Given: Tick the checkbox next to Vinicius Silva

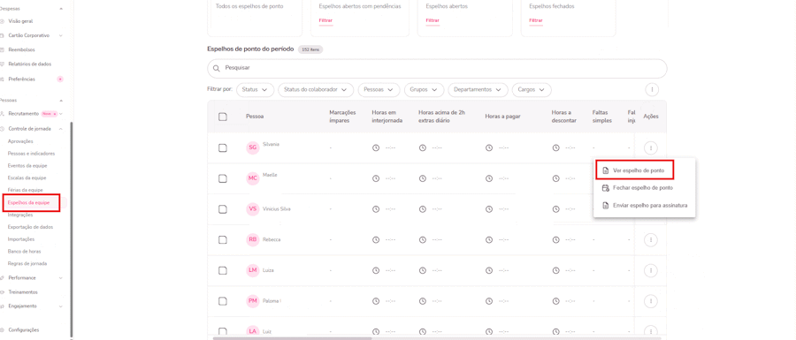Looking at the screenshot, I should (222, 208).
